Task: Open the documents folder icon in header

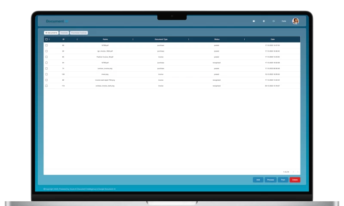Action: coord(254,21)
